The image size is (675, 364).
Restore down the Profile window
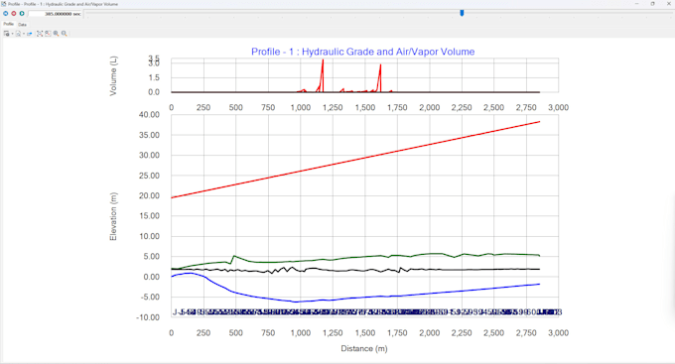(652, 4)
